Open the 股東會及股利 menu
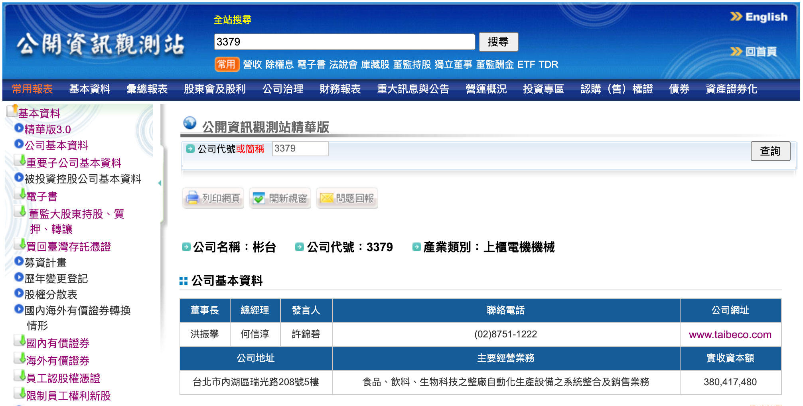803x406 pixels. (x=215, y=89)
